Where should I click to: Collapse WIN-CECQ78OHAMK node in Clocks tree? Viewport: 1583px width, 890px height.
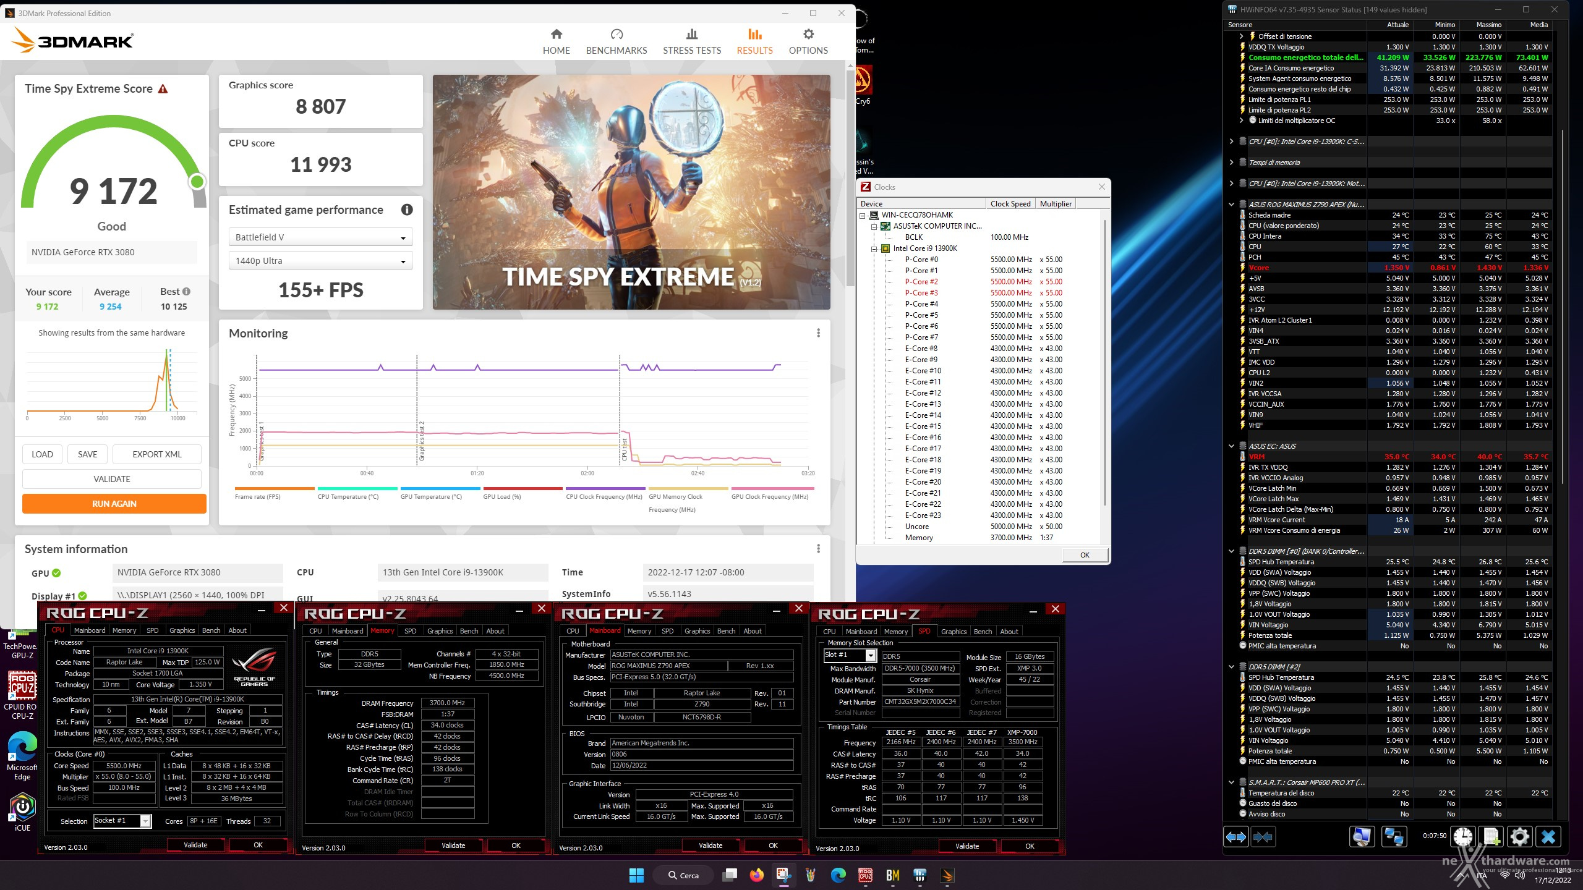click(863, 215)
